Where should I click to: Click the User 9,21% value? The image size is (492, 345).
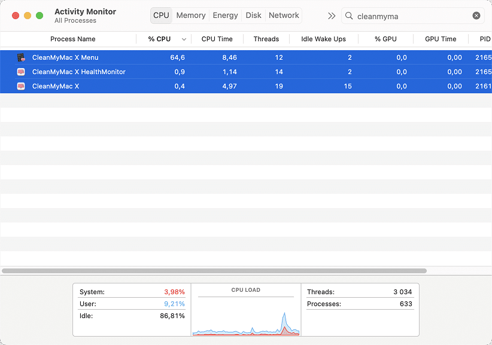pyautogui.click(x=174, y=304)
